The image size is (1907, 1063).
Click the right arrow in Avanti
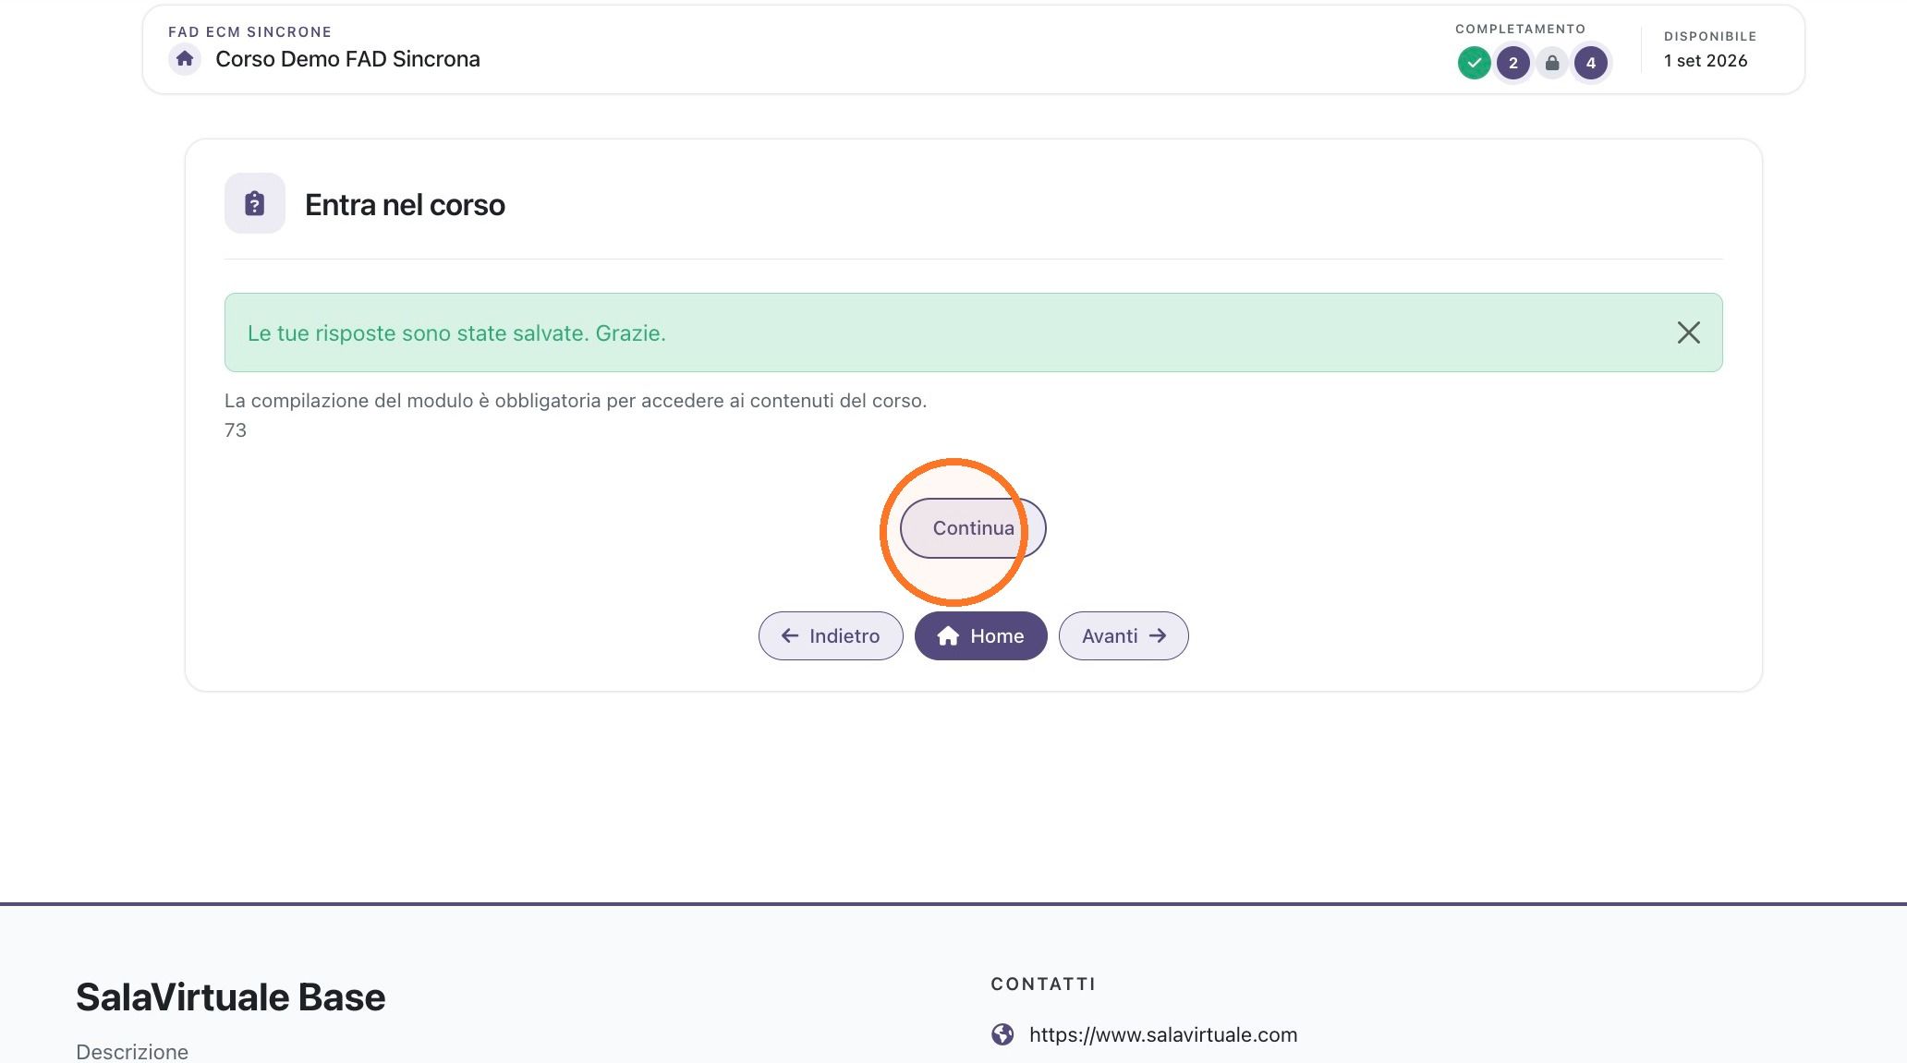1157,635
